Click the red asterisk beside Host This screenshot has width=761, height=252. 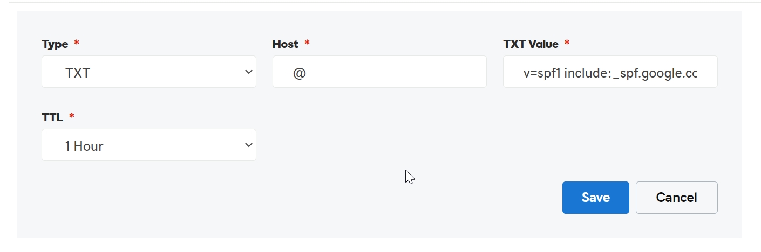coord(307,42)
